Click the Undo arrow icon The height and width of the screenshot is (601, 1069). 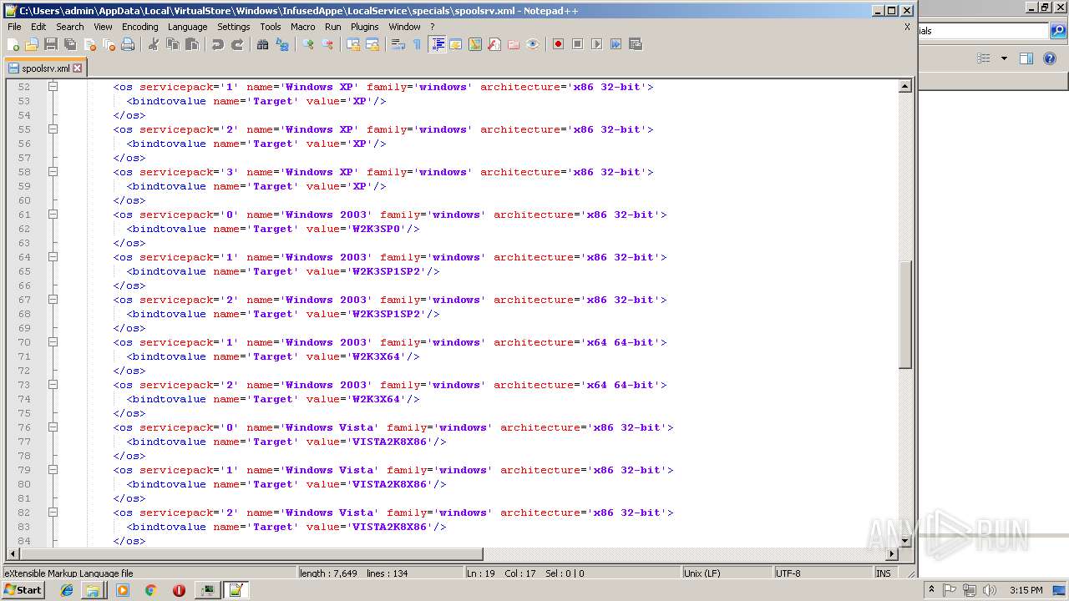pyautogui.click(x=218, y=44)
